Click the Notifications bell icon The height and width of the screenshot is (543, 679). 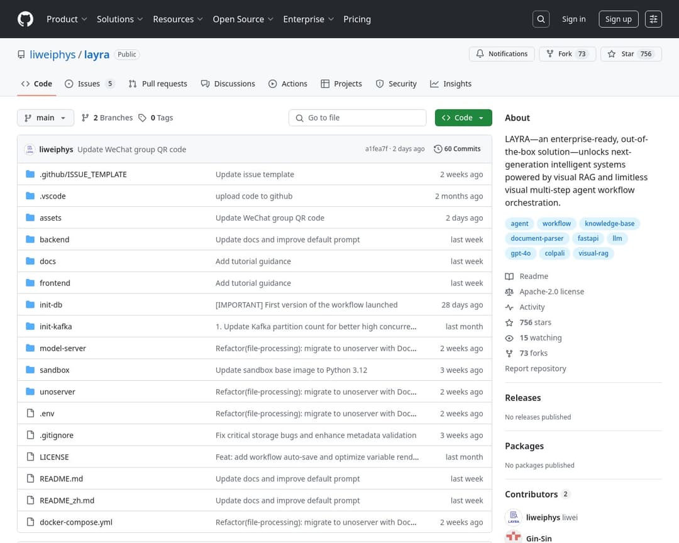pyautogui.click(x=480, y=53)
